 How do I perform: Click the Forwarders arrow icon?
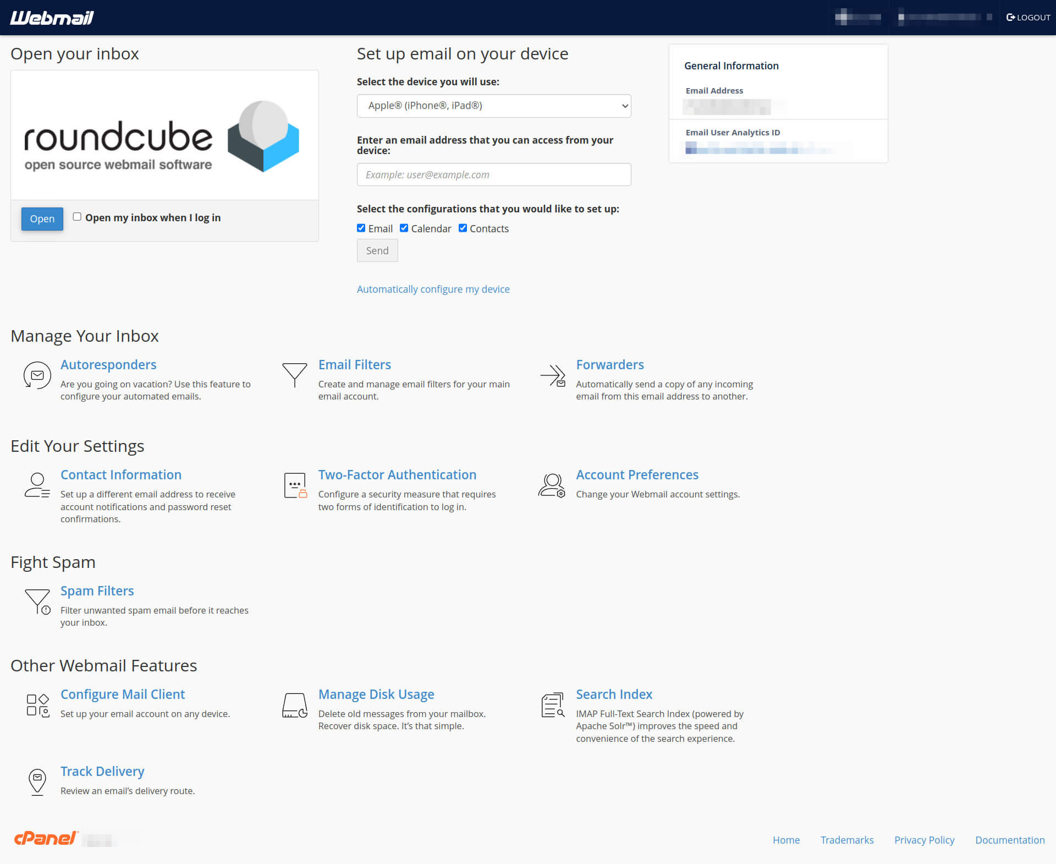[553, 375]
